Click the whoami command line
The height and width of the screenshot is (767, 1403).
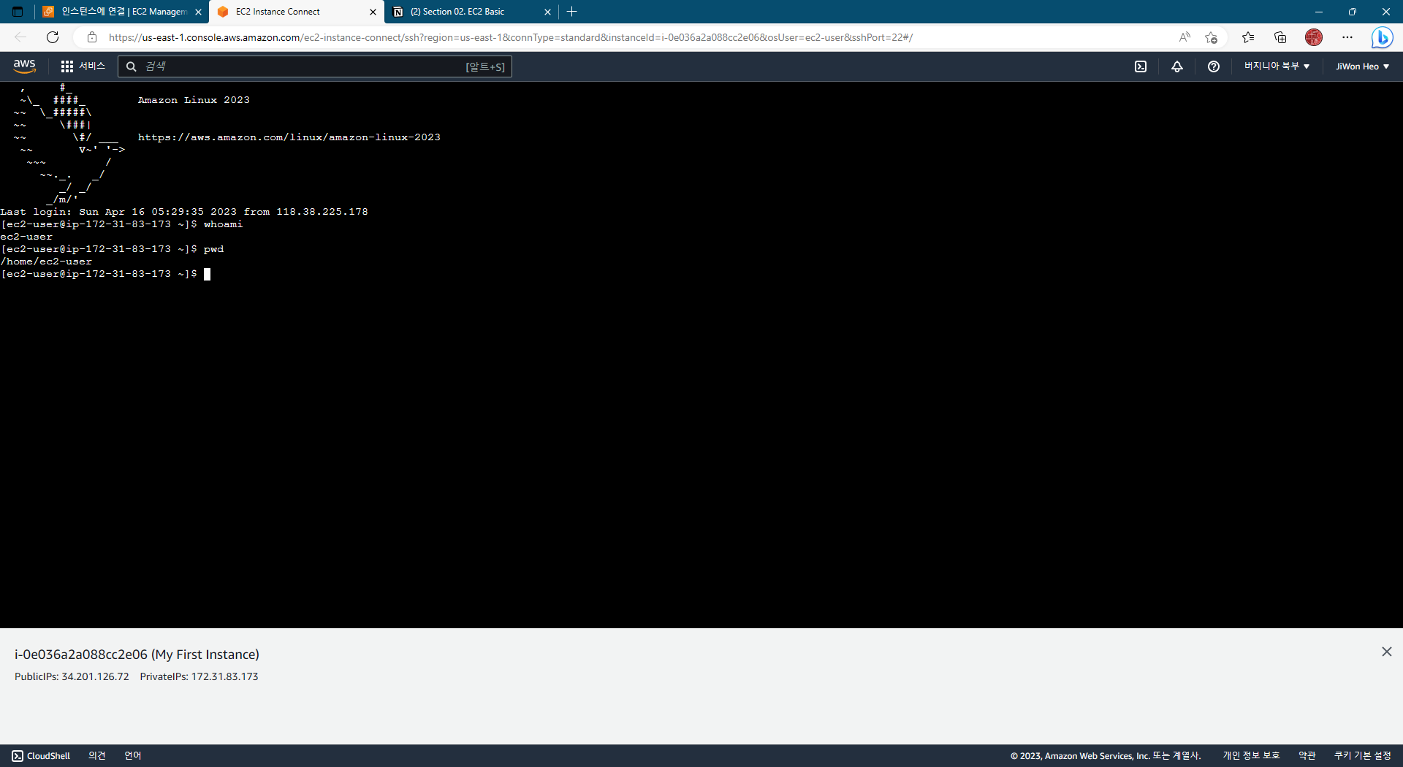(x=122, y=224)
